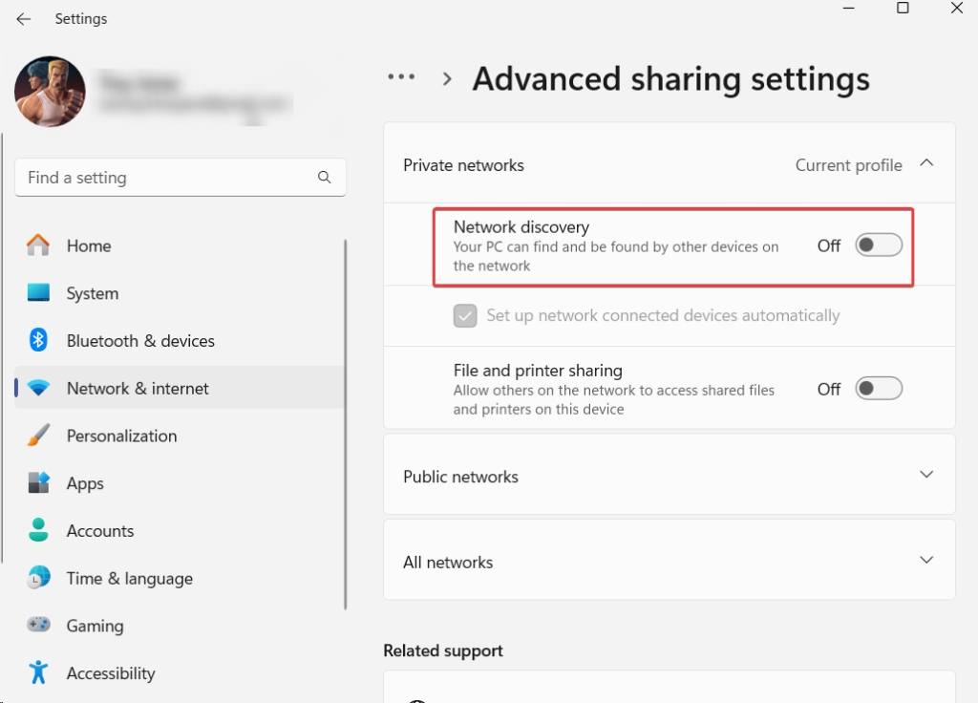
Task: Select the System monitor icon
Action: [x=38, y=293]
